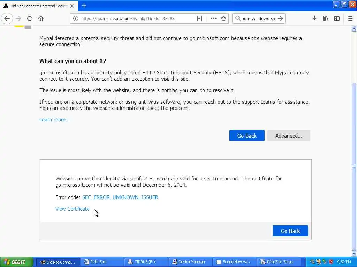Screen dimensions: 357x267
Task: Switch to Ridin Solo taskbar window
Action: point(102,262)
